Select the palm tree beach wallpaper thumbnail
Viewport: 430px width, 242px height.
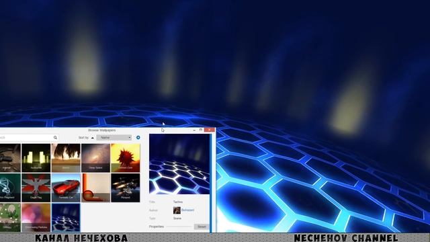click(66, 158)
